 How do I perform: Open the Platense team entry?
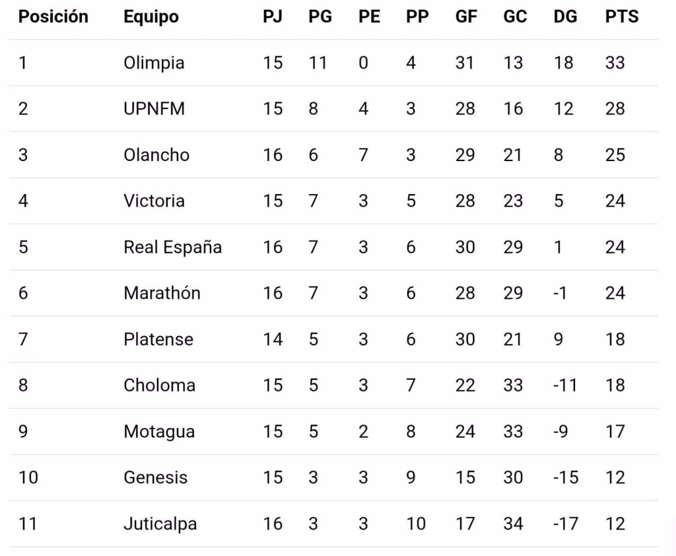coord(158,339)
